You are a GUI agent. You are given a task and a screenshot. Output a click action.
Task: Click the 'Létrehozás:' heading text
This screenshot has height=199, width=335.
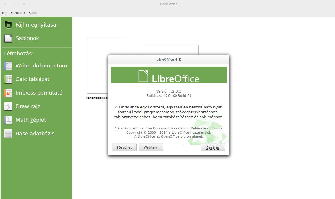click(x=19, y=54)
